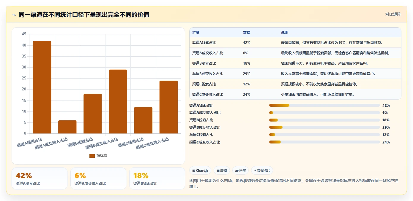The height and width of the screenshot is (201, 413).
Task: Click the 进度 chip's progress icon
Action: pyautogui.click(x=237, y=170)
